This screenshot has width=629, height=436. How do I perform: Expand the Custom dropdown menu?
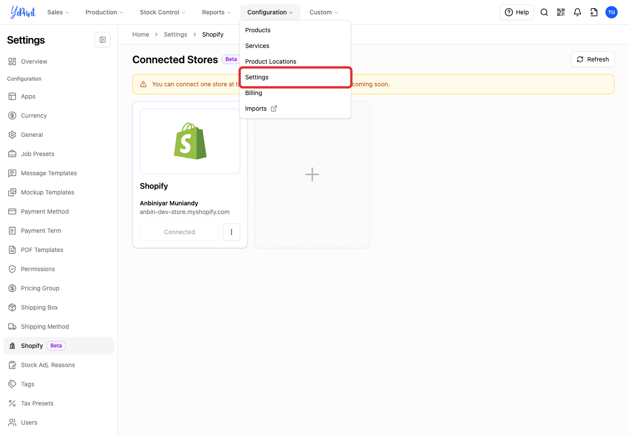(x=324, y=12)
